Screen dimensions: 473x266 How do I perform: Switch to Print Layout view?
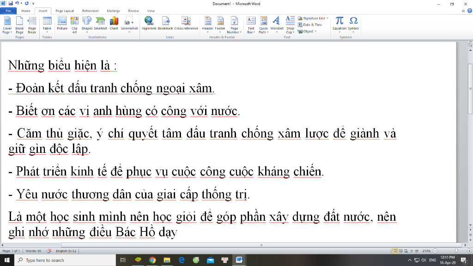[395, 251]
